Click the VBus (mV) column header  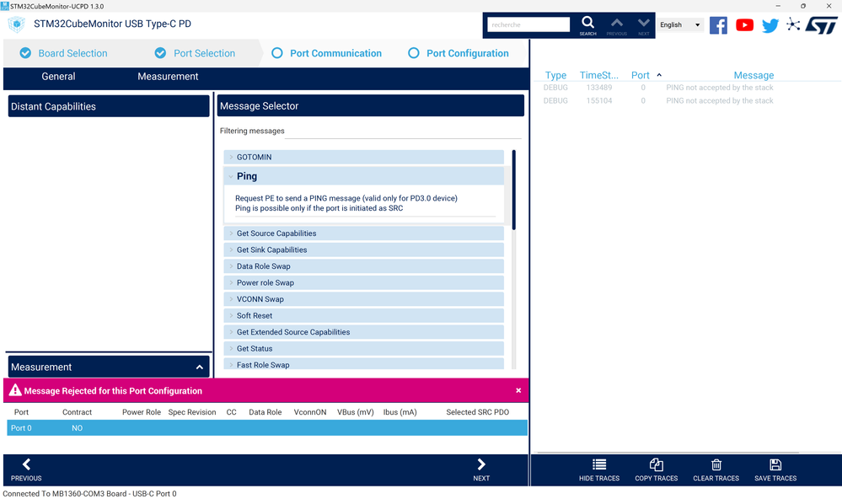(x=355, y=412)
